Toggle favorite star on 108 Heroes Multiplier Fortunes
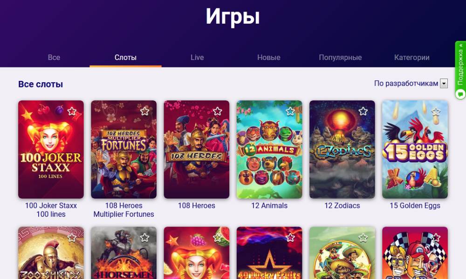 (144, 112)
